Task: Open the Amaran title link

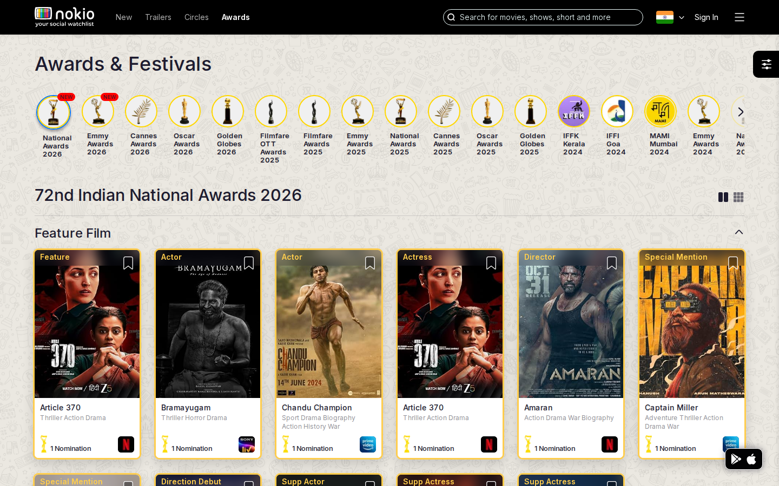Action: (538, 408)
